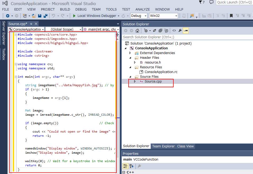Click the comment selected lines icon
The width and height of the screenshot is (253, 174).
pyautogui.click(x=218, y=16)
